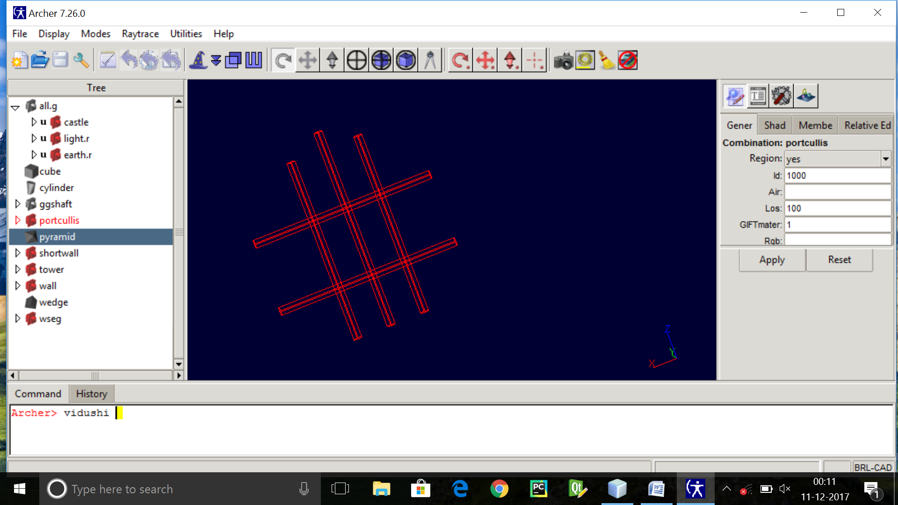Image resolution: width=898 pixels, height=505 pixels.
Task: Select the wizard hat primitive creation tool
Action: (x=198, y=60)
